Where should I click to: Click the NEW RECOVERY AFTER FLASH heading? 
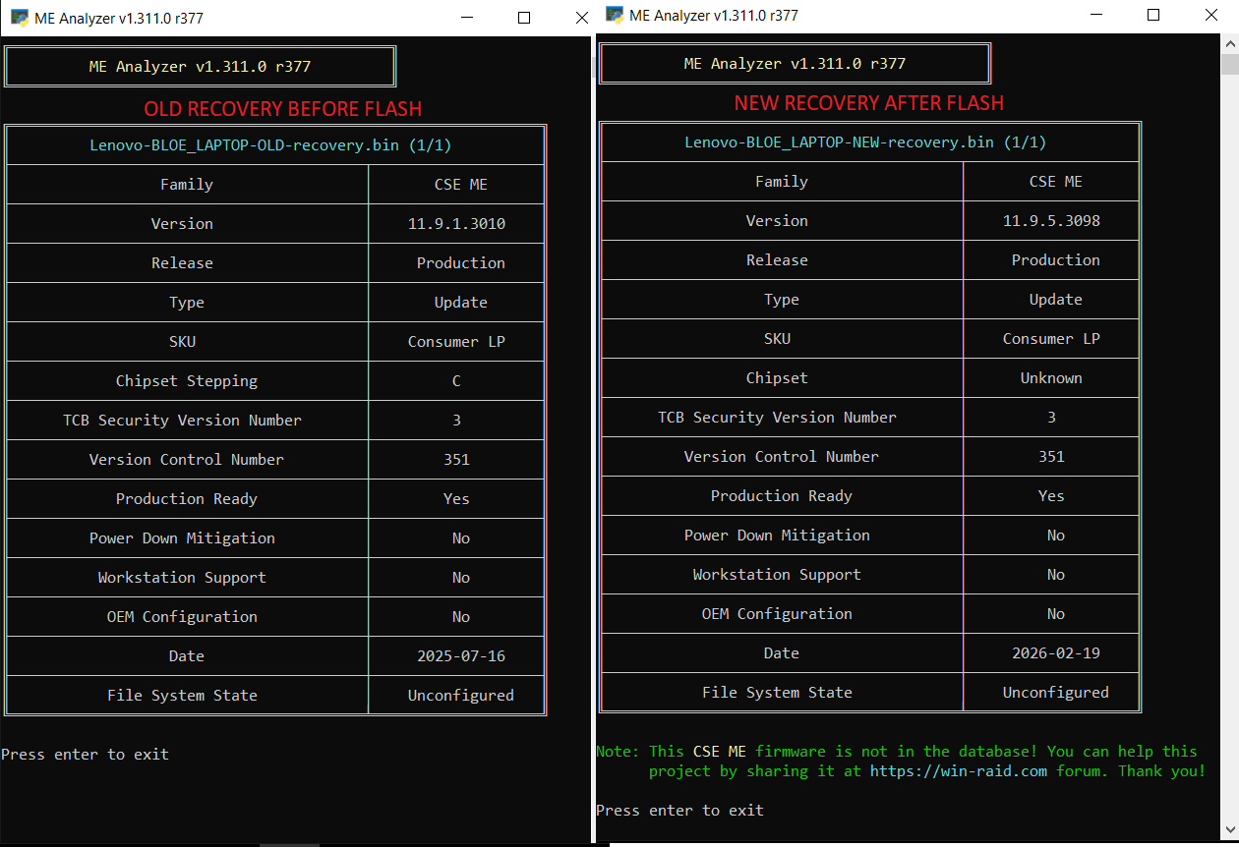tap(869, 102)
